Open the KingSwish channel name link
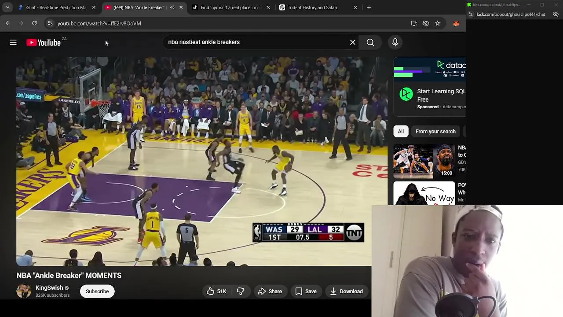 pyautogui.click(x=49, y=288)
